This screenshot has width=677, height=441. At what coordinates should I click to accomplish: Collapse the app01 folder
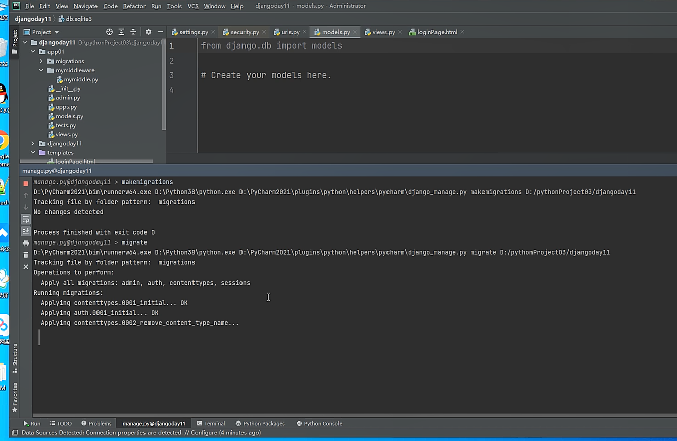(33, 51)
